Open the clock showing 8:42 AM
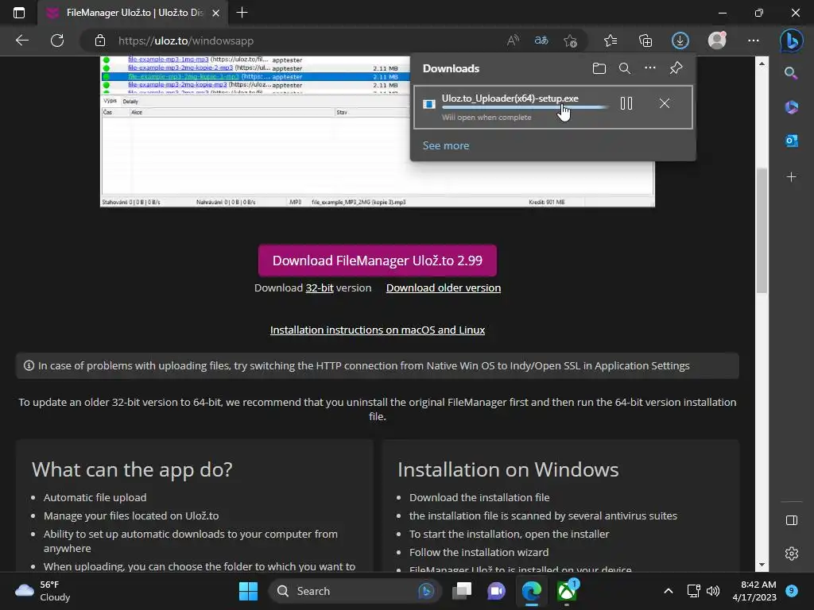 pyautogui.click(x=754, y=591)
